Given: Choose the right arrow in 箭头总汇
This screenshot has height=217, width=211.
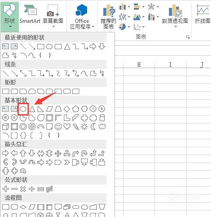Looking at the screenshot, I should click(x=6, y=153).
